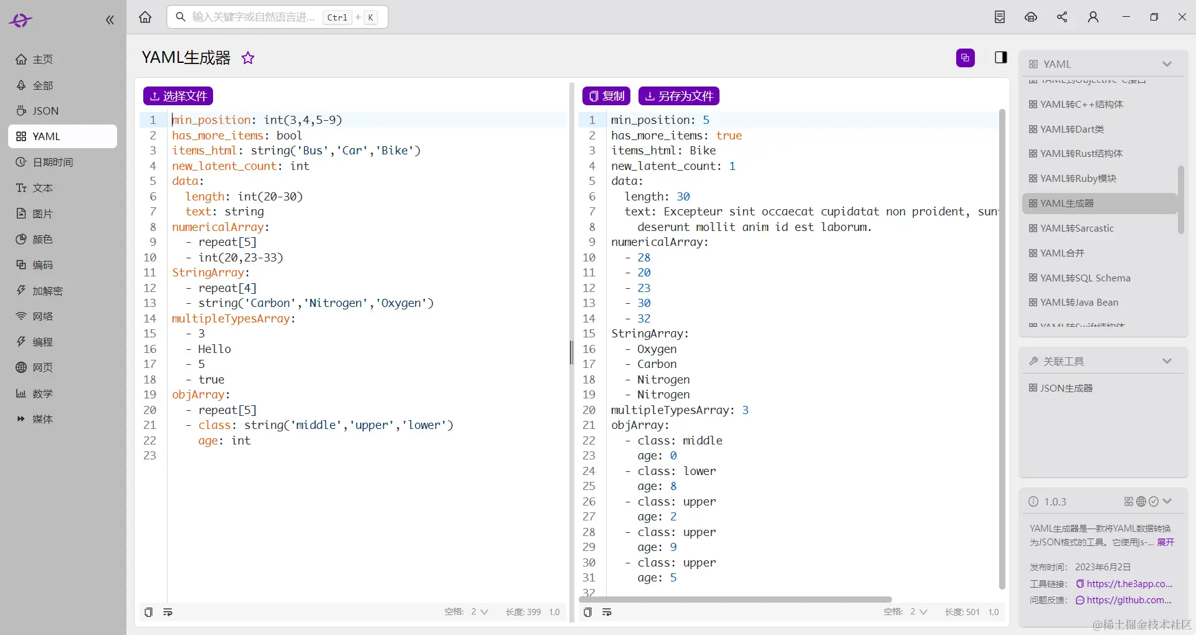Open YAML转Ruby模块 tool
This screenshot has width=1196, height=635.
(1100, 179)
